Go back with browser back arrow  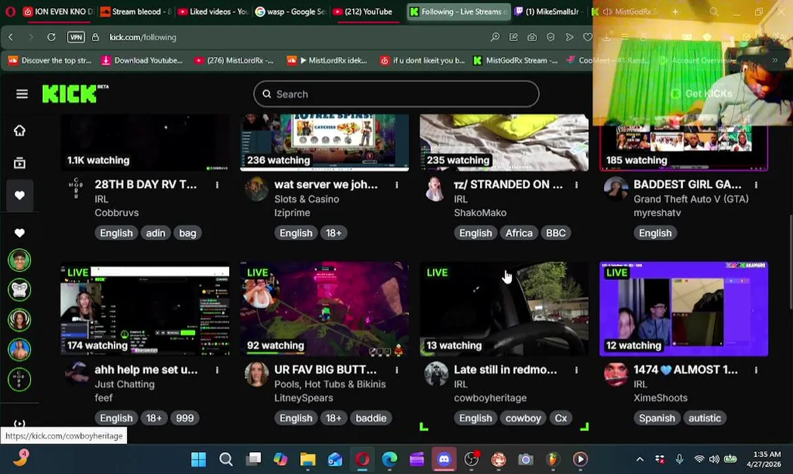pos(11,38)
